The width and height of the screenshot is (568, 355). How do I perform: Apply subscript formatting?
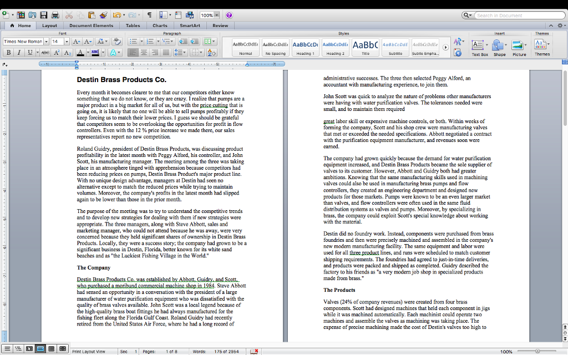(67, 53)
